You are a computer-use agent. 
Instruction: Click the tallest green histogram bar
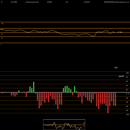(34, 87)
